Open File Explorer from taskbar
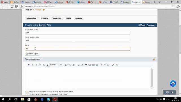This screenshot has width=181, height=102. (22, 99)
